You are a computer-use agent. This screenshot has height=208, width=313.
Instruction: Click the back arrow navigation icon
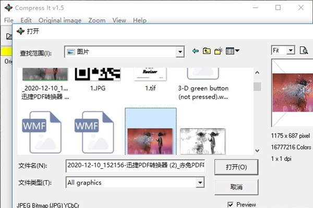(x=196, y=51)
